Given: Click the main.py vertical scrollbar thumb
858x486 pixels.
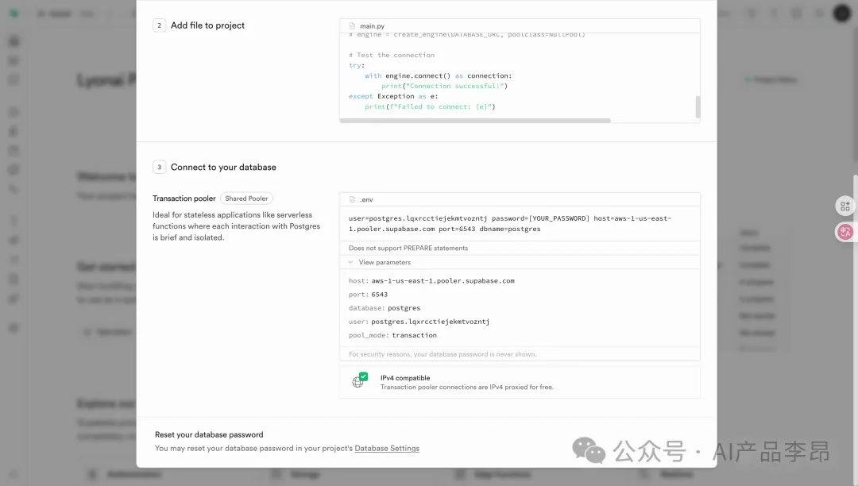Looking at the screenshot, I should (698, 107).
